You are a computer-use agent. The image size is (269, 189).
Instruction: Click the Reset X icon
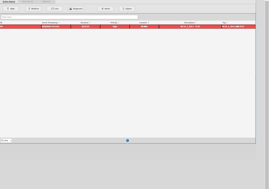(103, 9)
